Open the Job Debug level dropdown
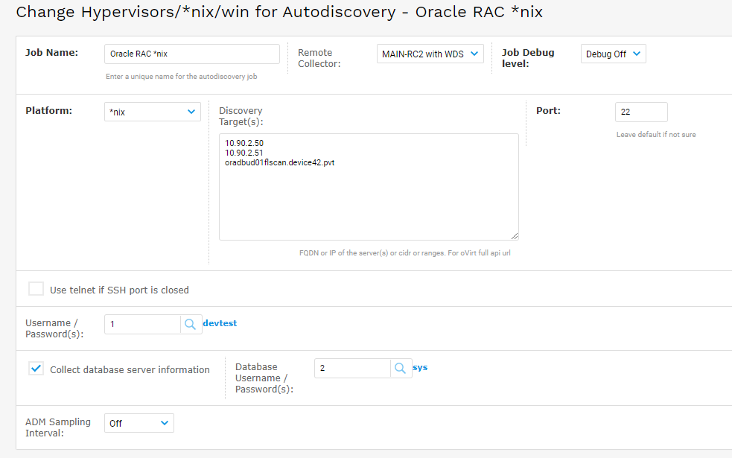Image resolution: width=732 pixels, height=458 pixels. pos(613,54)
